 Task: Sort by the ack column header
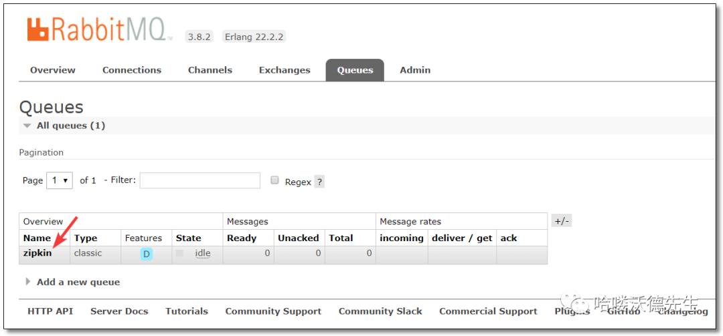click(509, 238)
